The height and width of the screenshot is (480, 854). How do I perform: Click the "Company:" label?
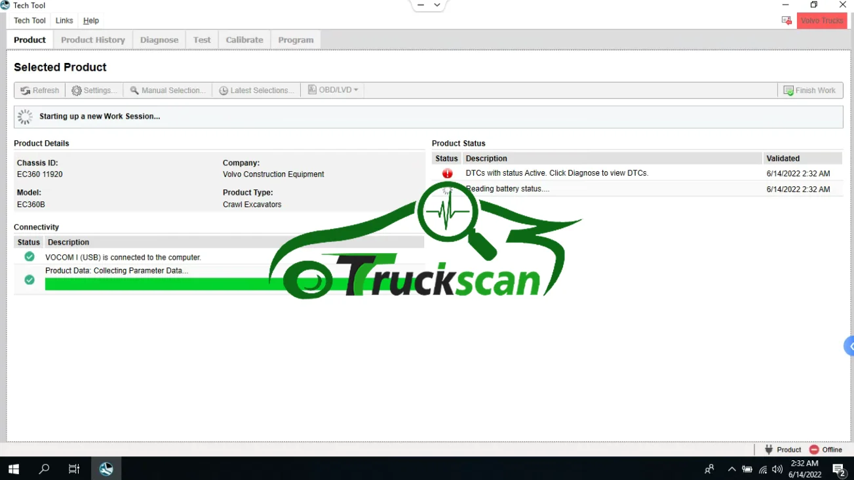[241, 163]
